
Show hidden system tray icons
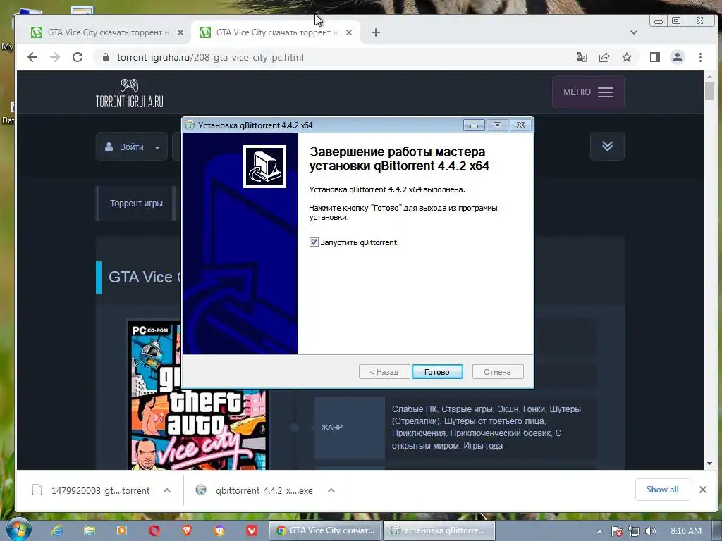click(x=599, y=531)
